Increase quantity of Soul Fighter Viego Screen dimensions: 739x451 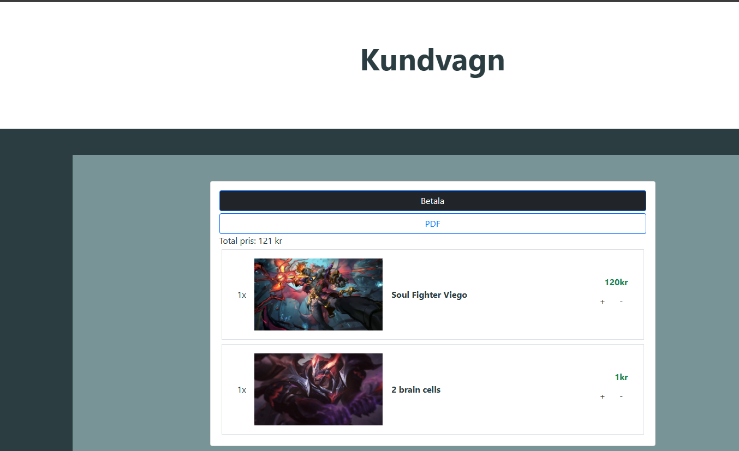[603, 302]
